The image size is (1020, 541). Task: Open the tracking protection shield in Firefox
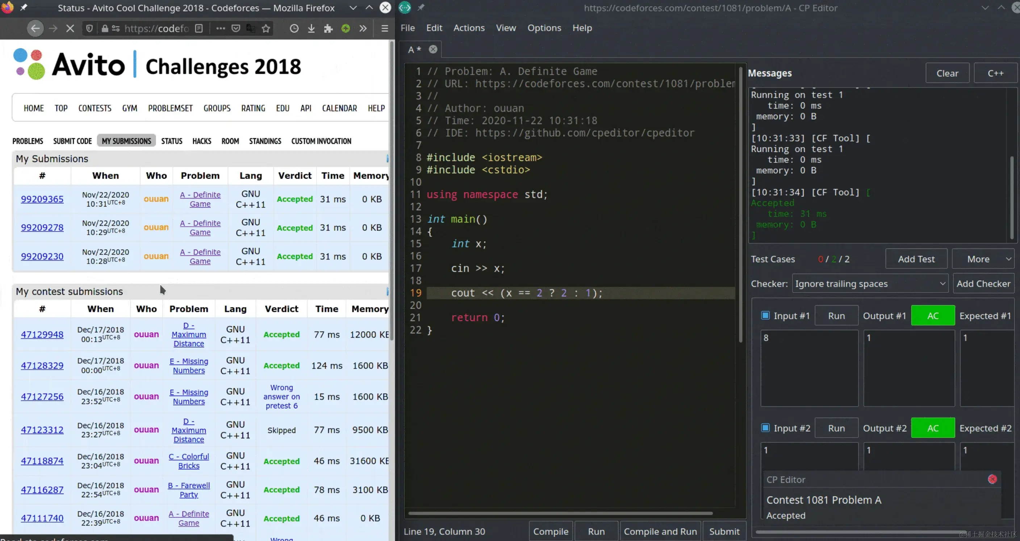89,28
